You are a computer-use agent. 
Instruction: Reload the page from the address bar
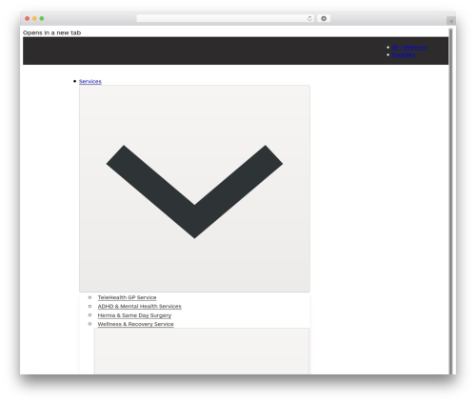[x=309, y=18]
